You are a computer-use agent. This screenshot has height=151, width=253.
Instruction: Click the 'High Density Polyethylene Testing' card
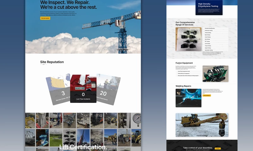(x=209, y=8)
